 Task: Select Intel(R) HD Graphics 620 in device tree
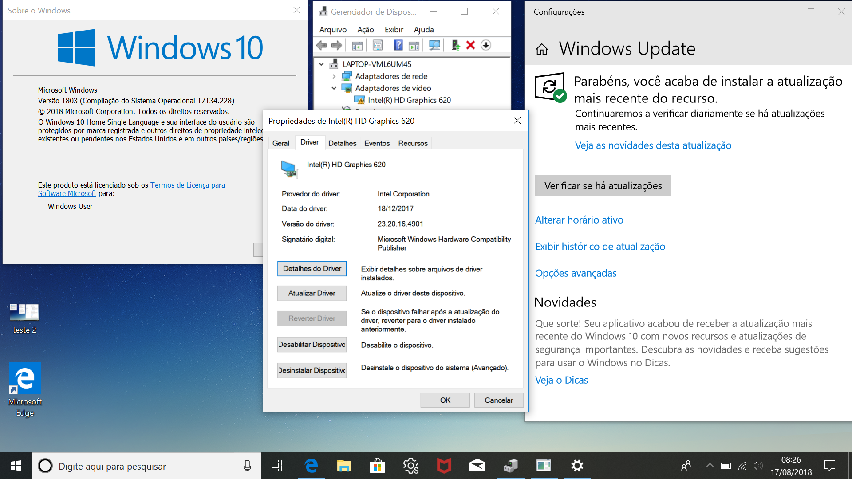(409, 100)
